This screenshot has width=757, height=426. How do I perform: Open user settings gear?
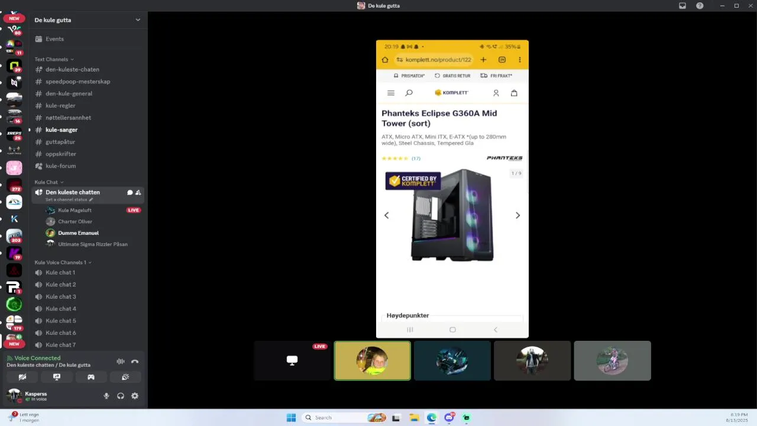pos(135,396)
